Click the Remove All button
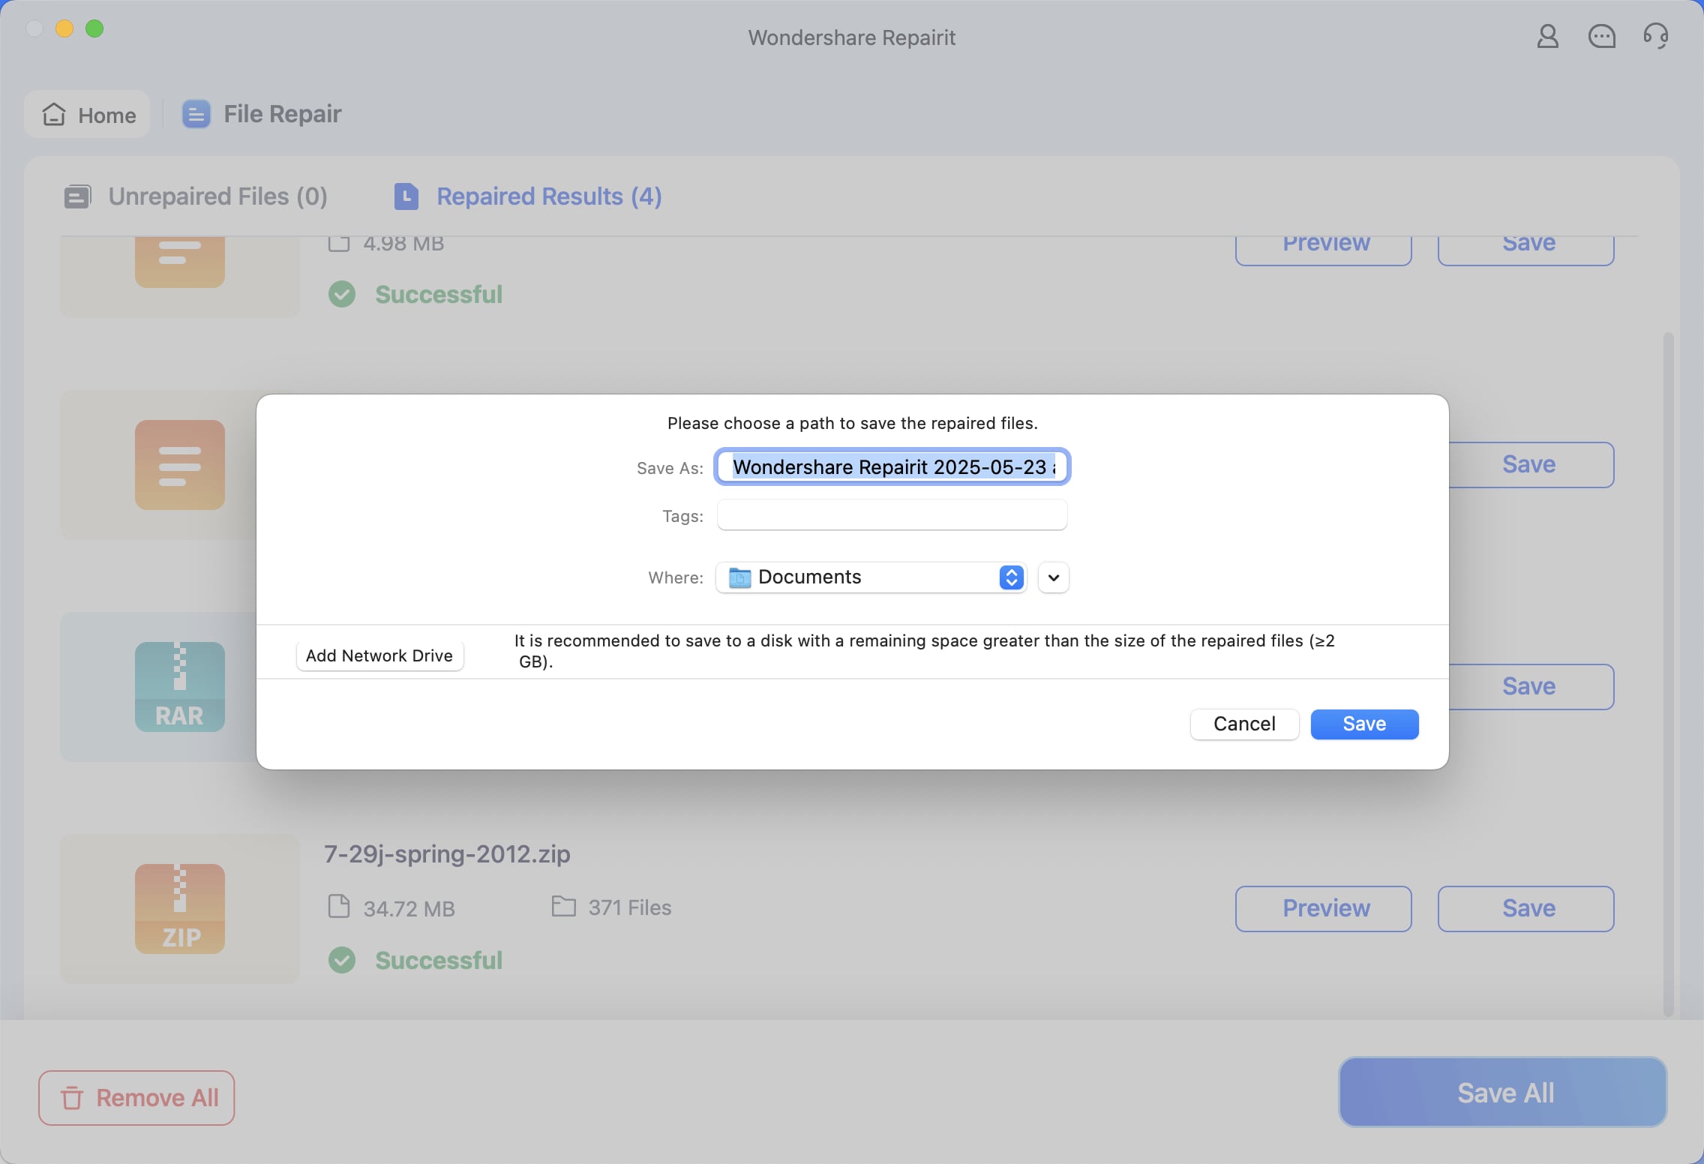This screenshot has height=1164, width=1704. pyautogui.click(x=136, y=1098)
